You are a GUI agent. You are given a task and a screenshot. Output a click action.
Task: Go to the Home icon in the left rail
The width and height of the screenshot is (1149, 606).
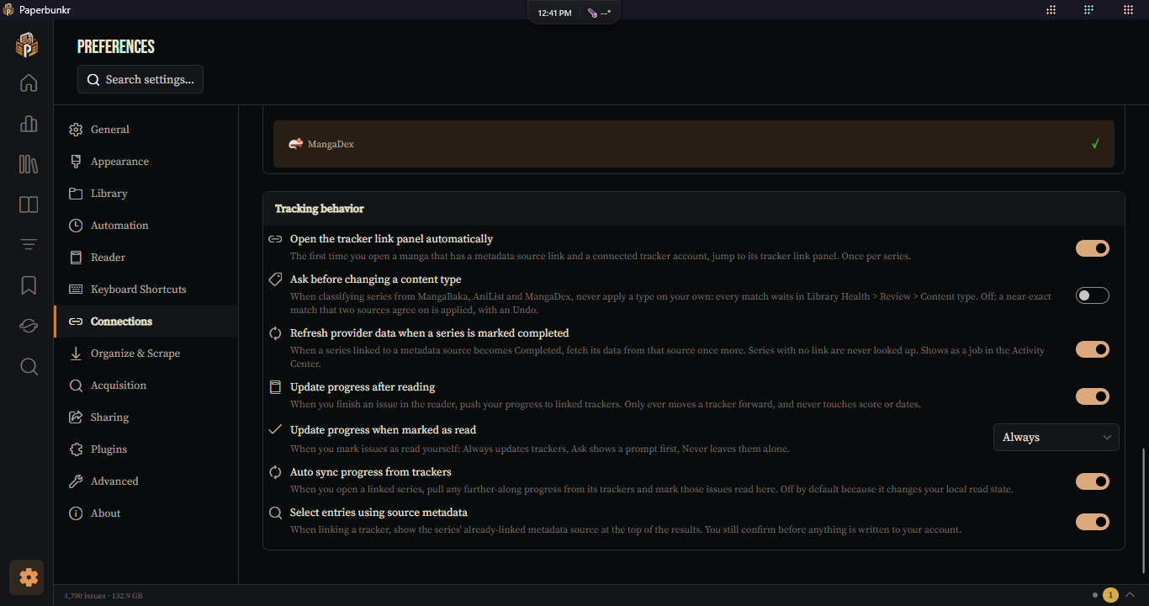(29, 82)
